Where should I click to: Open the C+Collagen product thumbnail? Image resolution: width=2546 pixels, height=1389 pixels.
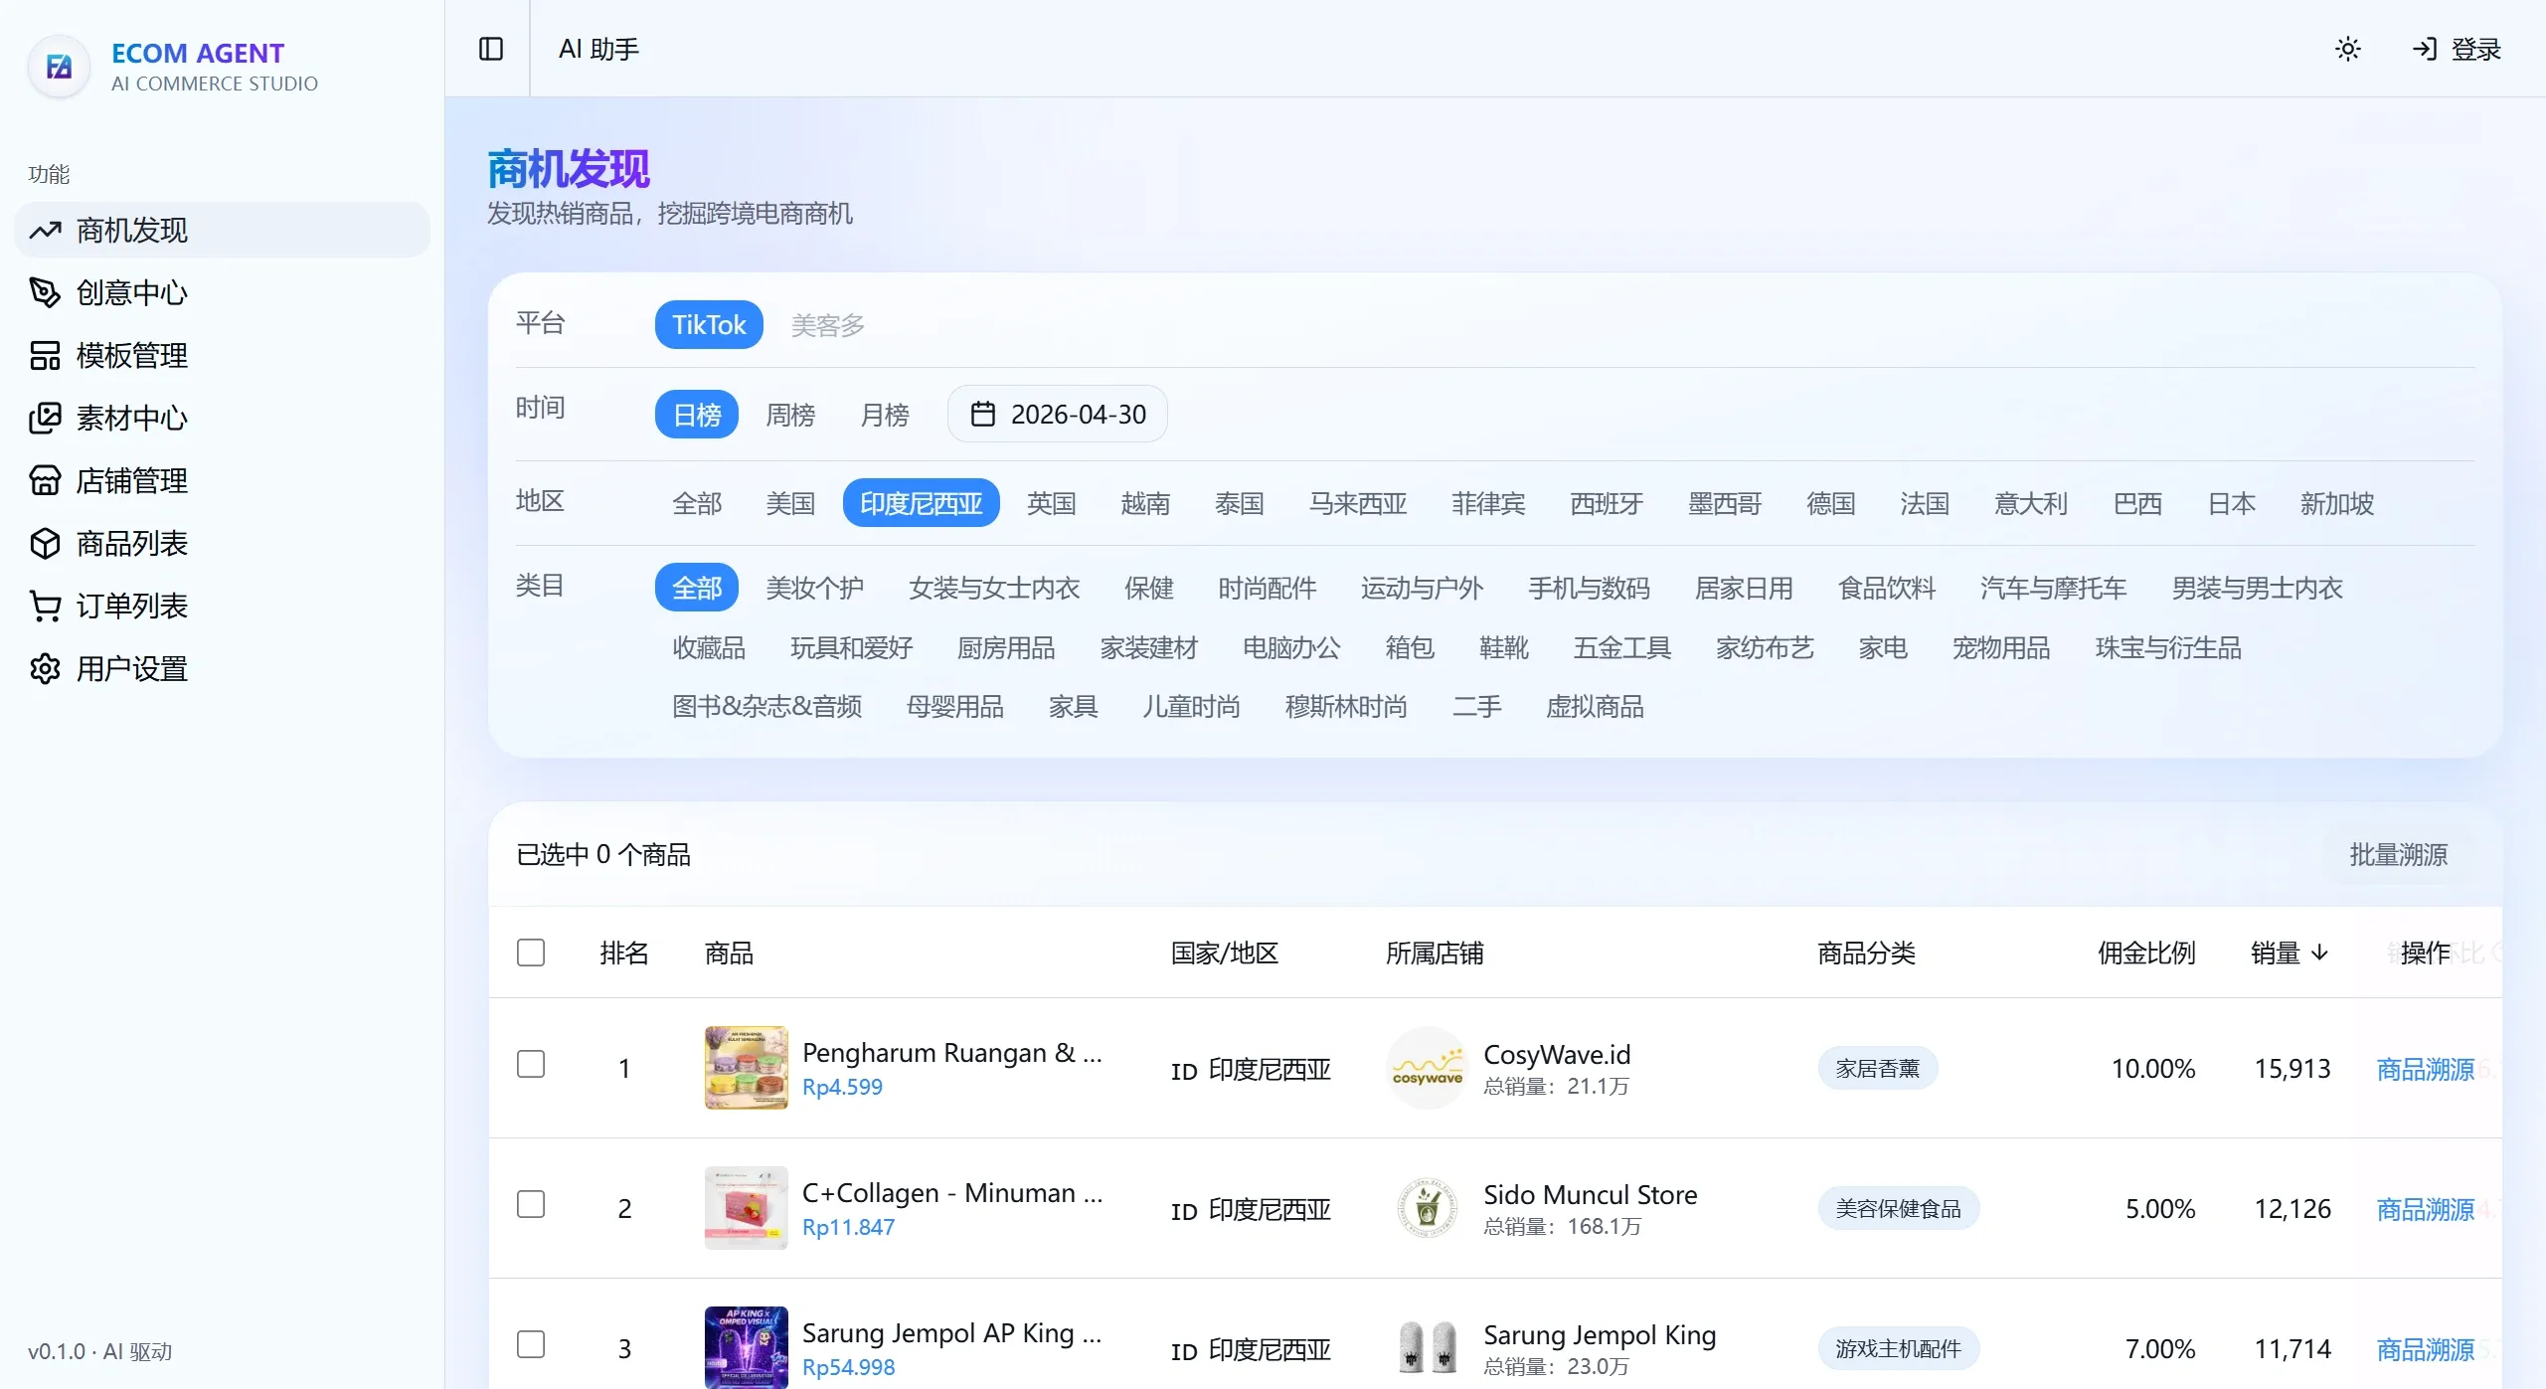pos(746,1208)
